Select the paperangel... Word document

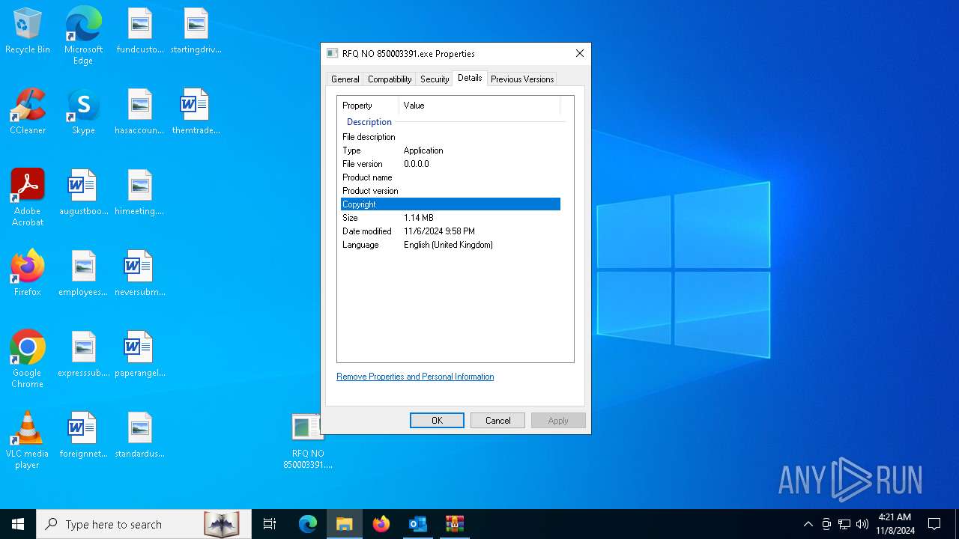click(139, 354)
